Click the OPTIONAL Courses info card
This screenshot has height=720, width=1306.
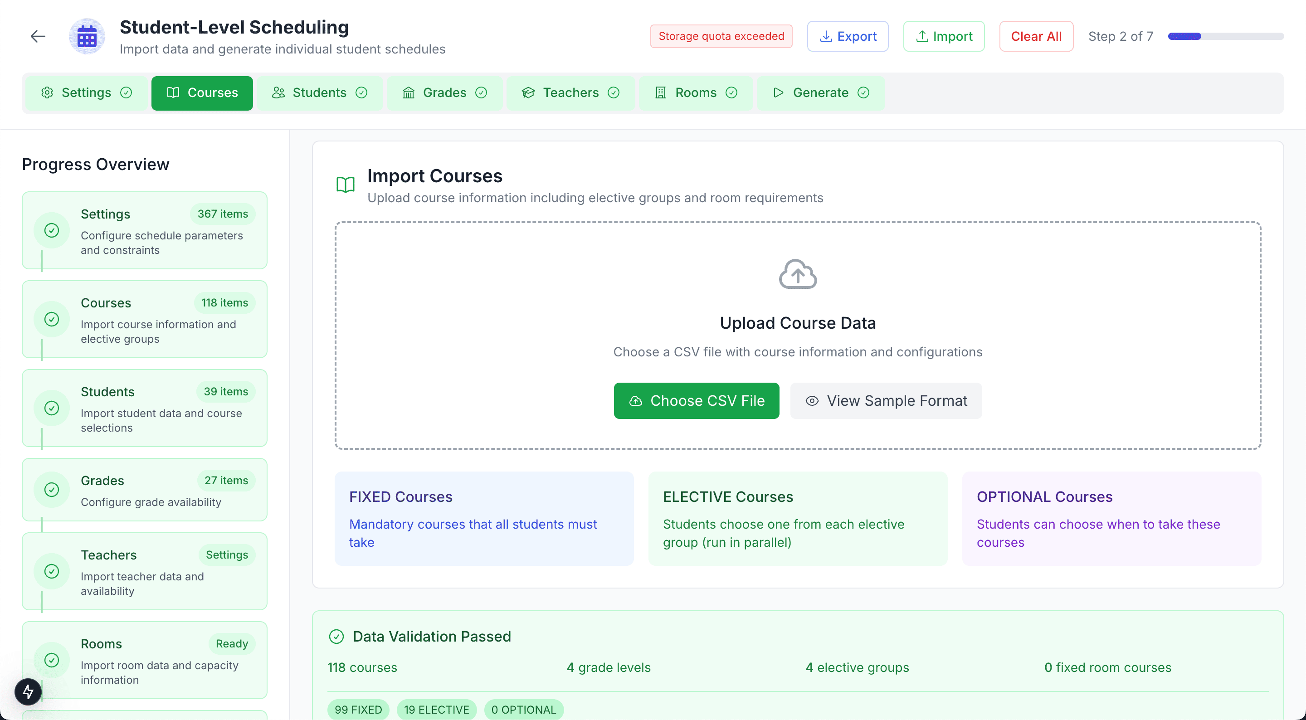point(1111,519)
